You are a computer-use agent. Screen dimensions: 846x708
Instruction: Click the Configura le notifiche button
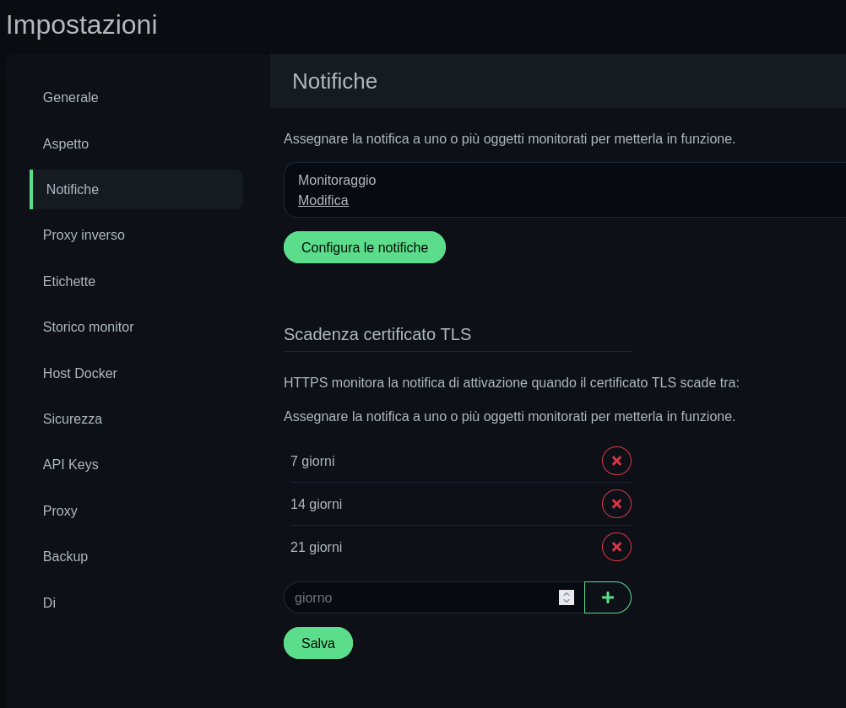coord(365,247)
